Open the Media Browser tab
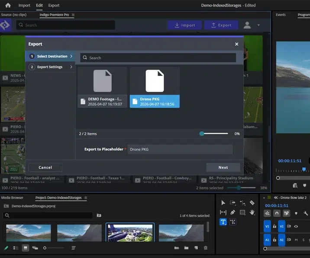 pos(12,198)
